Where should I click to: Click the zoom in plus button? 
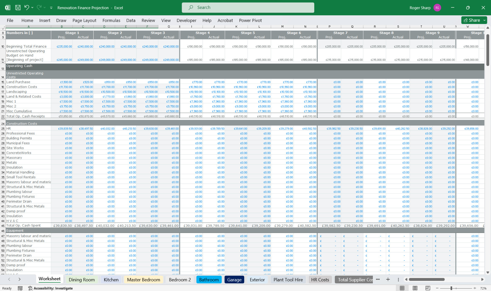coord(475,288)
